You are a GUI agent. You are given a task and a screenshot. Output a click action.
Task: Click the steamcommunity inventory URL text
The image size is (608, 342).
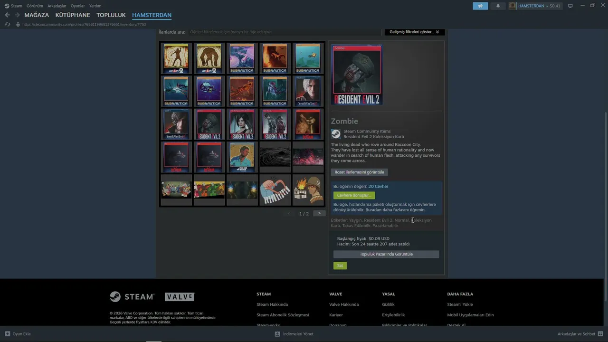coord(85,24)
